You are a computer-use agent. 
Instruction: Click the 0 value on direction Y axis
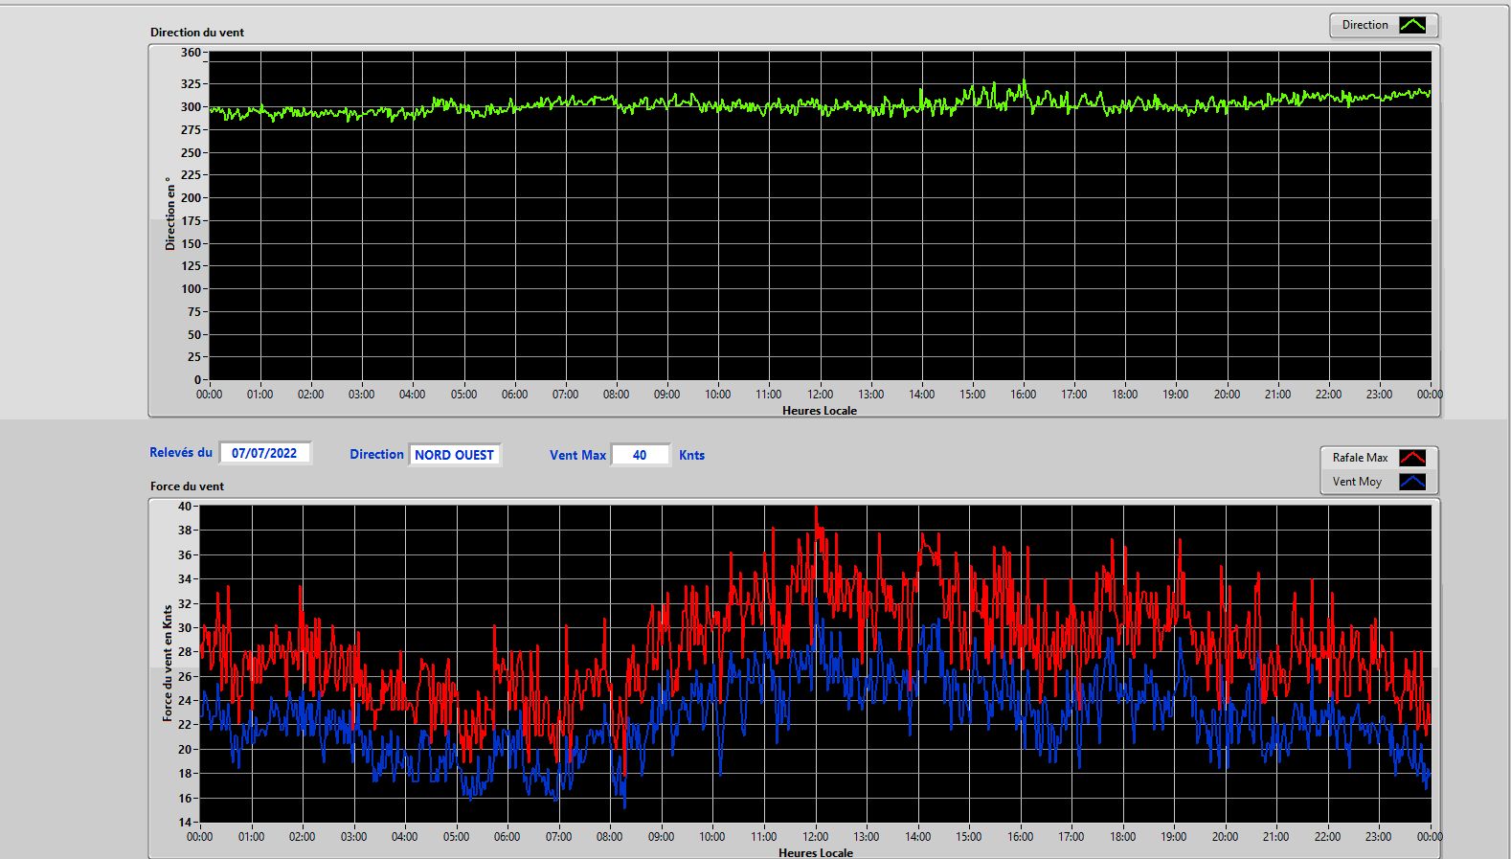click(x=197, y=380)
